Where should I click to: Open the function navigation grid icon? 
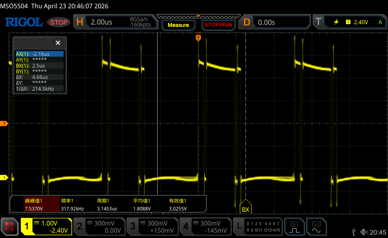pos(9,226)
